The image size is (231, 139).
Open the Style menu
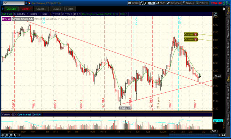(161, 3)
